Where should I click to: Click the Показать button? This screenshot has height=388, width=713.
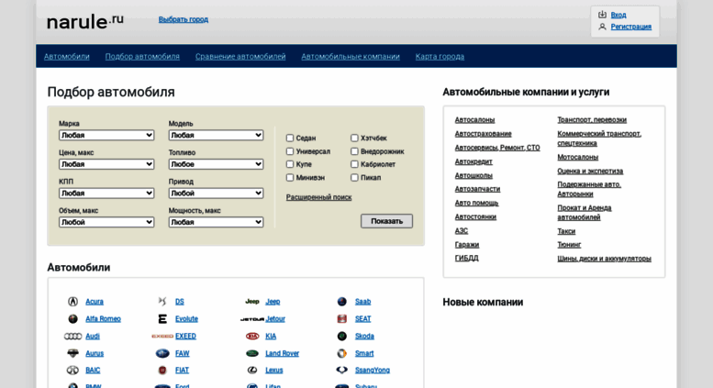point(387,221)
